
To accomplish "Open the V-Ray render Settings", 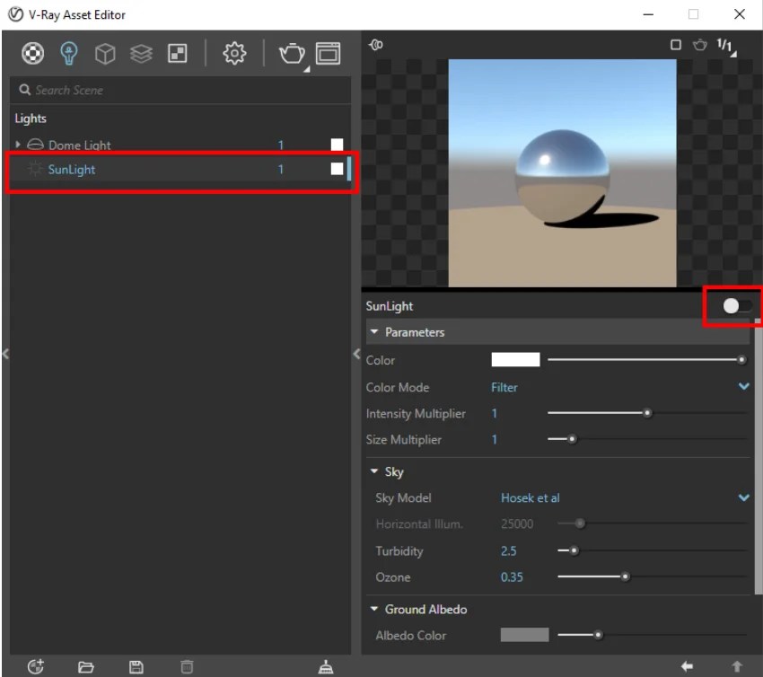I will coord(234,53).
